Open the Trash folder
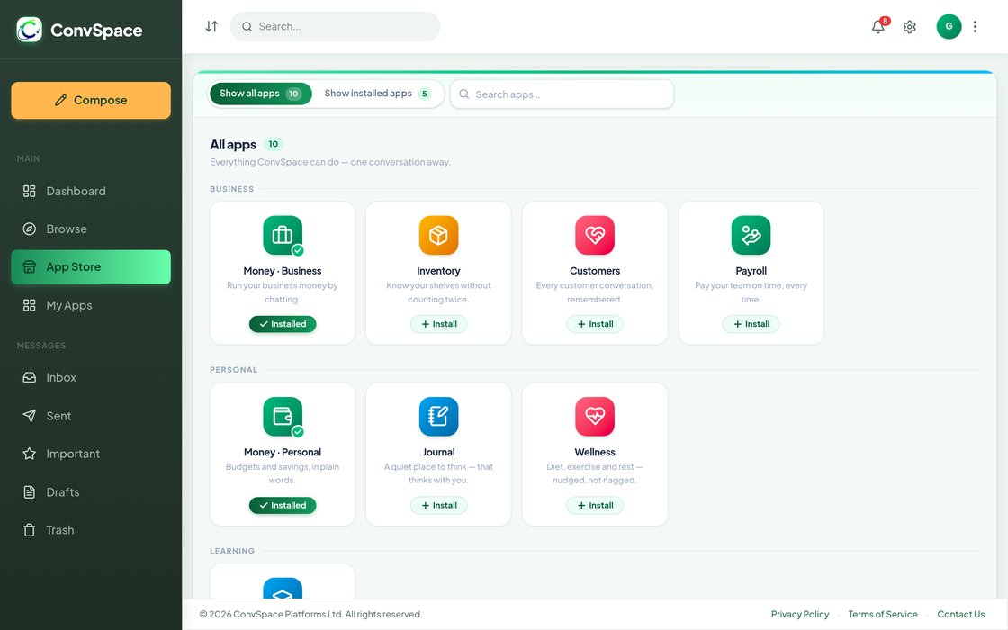1008x630 pixels. (91, 530)
